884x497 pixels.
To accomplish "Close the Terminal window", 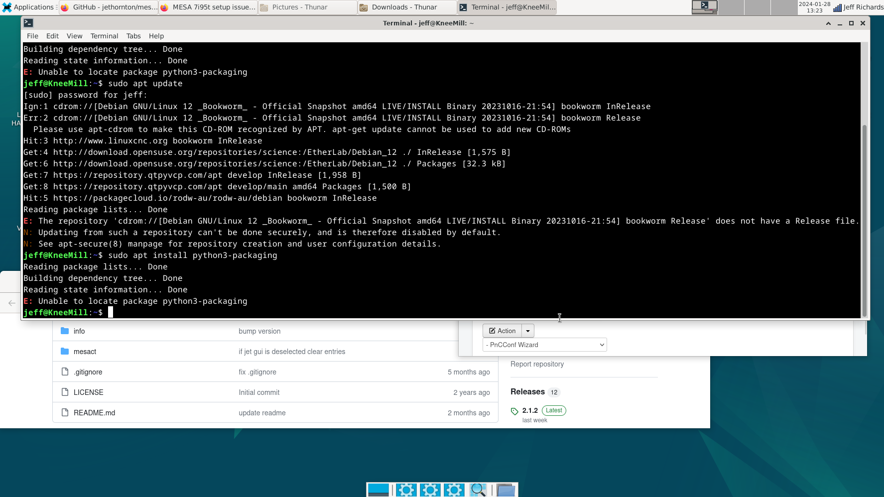I will (x=863, y=23).
